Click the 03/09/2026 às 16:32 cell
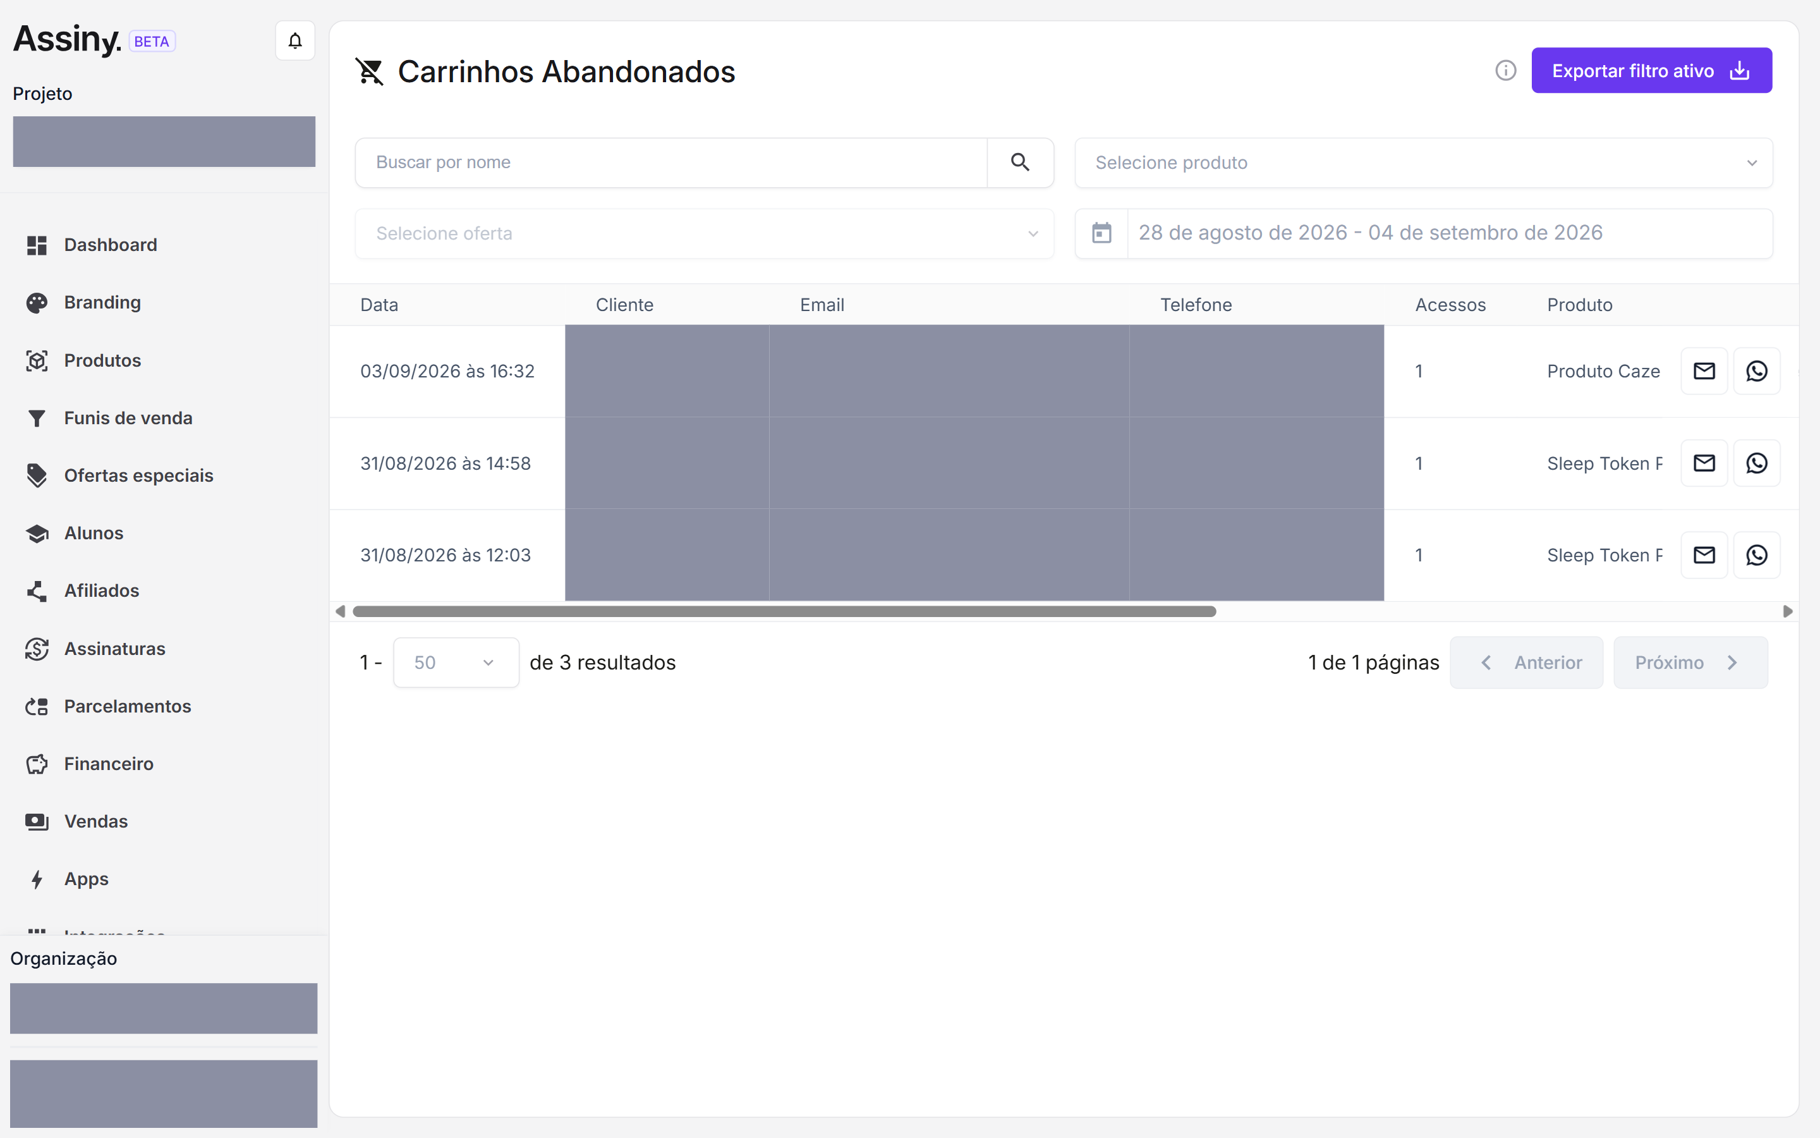This screenshot has width=1820, height=1138. coord(447,371)
